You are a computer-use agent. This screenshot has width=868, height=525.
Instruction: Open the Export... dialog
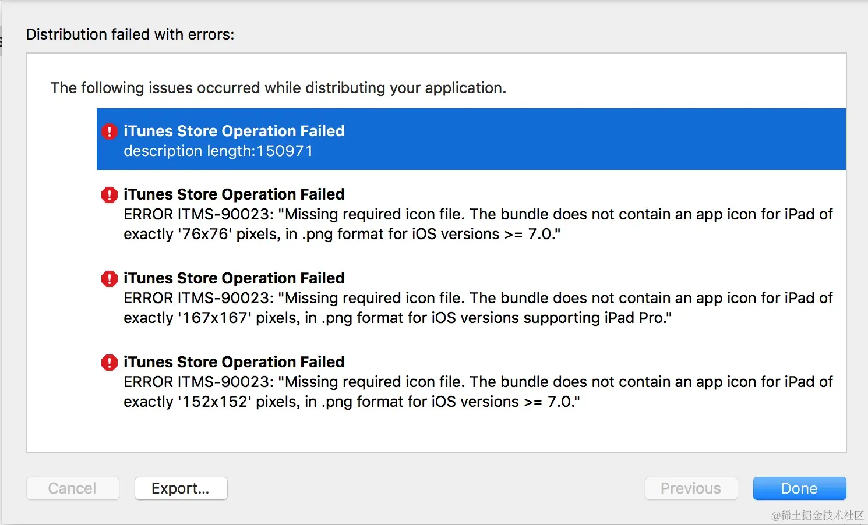click(181, 488)
